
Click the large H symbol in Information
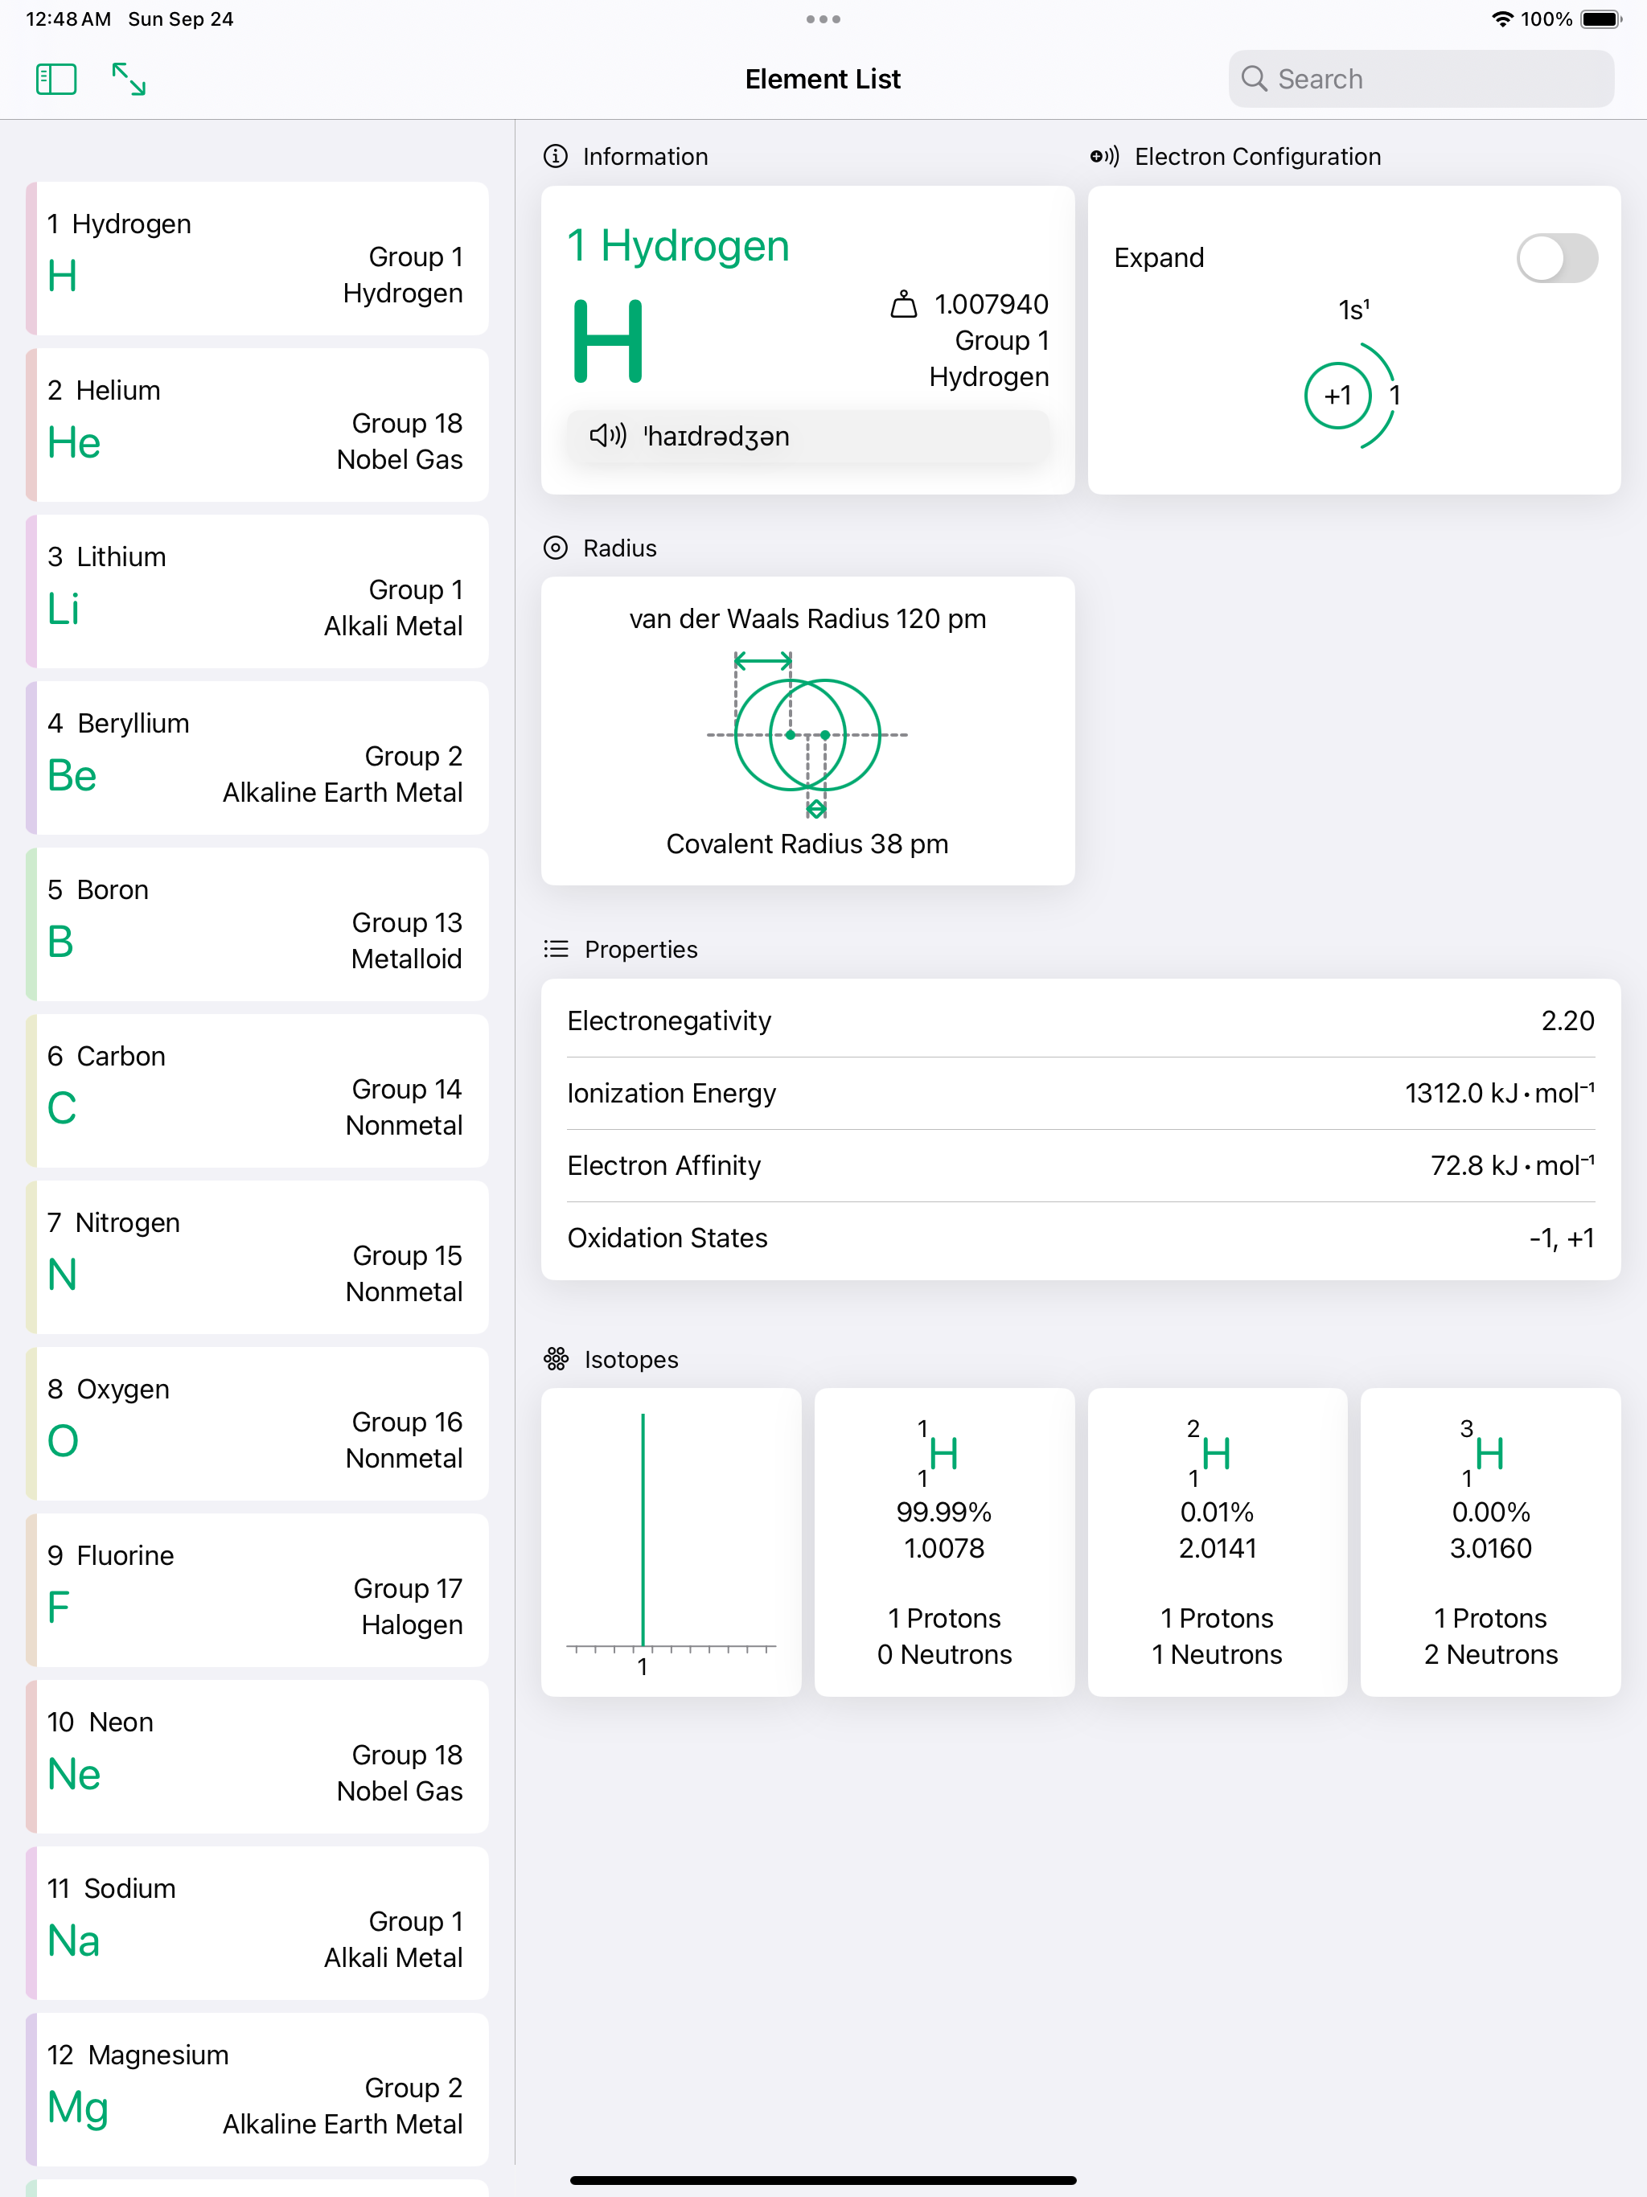click(x=608, y=341)
